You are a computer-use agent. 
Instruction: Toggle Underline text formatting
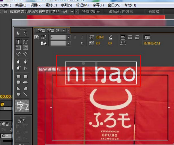point(82,43)
